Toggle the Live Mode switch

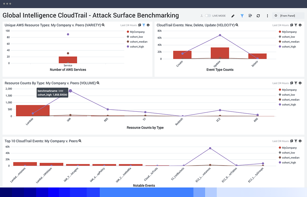208,16
